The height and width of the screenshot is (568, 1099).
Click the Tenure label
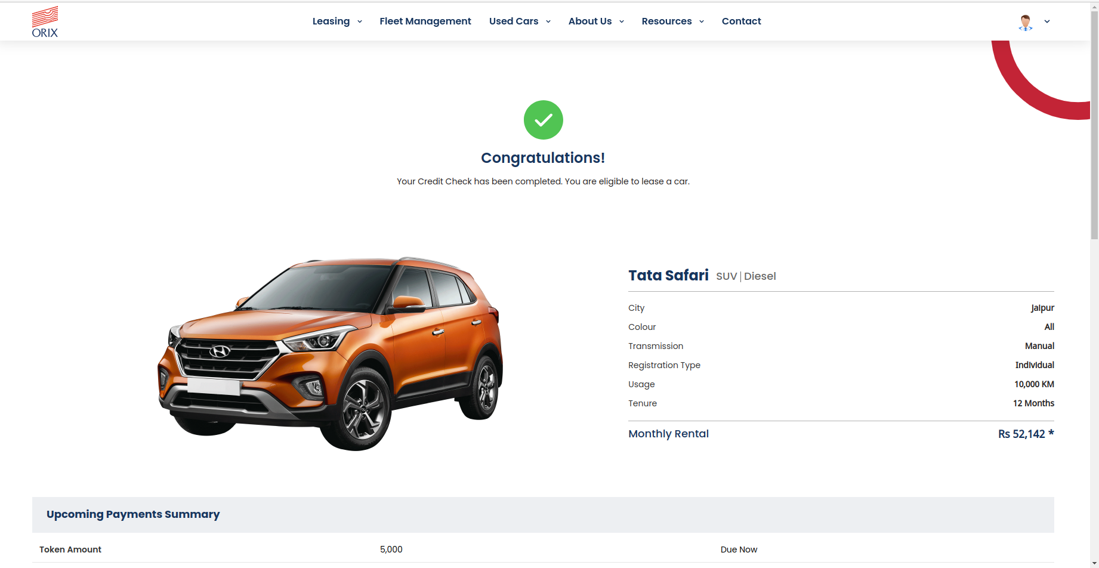pos(643,403)
